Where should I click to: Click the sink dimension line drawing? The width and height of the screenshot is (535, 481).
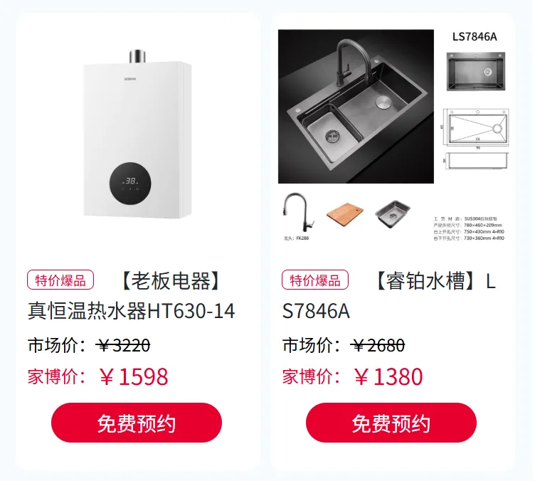[x=476, y=139]
